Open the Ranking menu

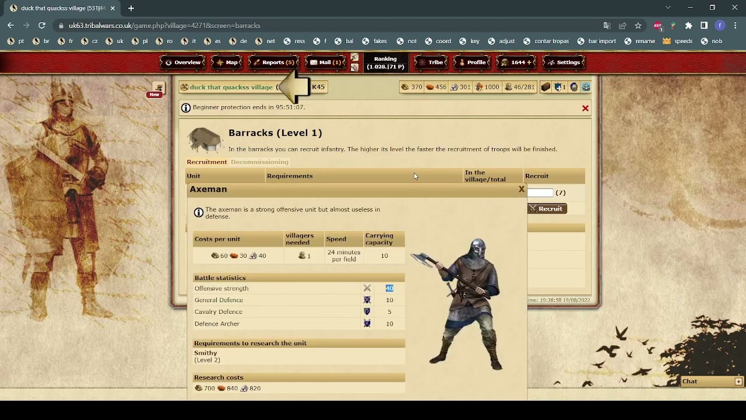(x=385, y=62)
